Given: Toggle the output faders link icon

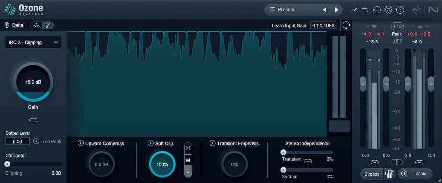Looking at the screenshot, I should pyautogui.click(x=419, y=162).
